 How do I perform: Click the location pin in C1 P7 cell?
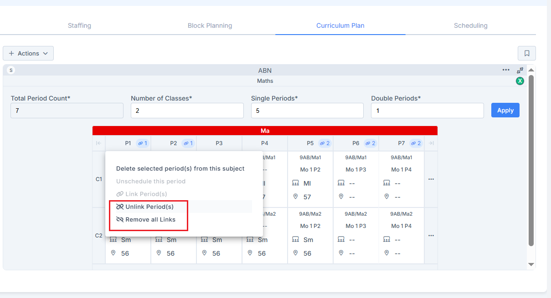coord(386,197)
